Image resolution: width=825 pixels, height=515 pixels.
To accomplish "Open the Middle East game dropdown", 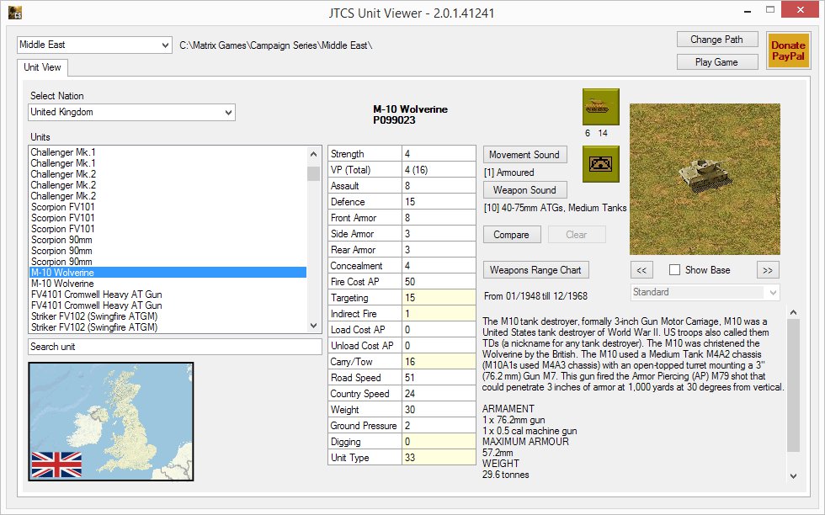I will coord(94,45).
